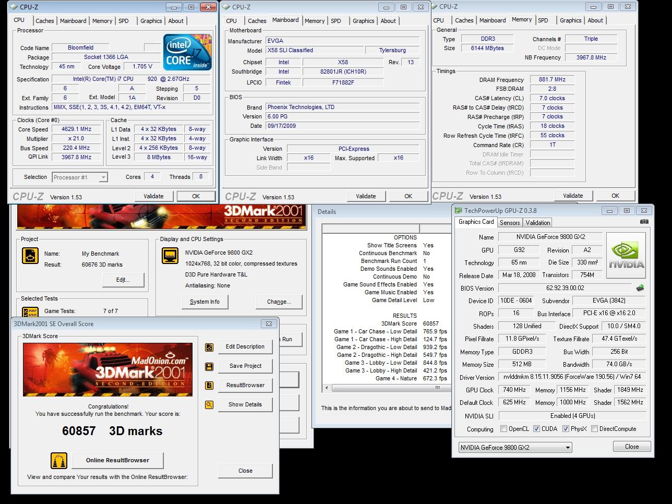This screenshot has width=672, height=504.
Task: Open CPU tab in Memory CPU-Z window
Action: [439, 20]
